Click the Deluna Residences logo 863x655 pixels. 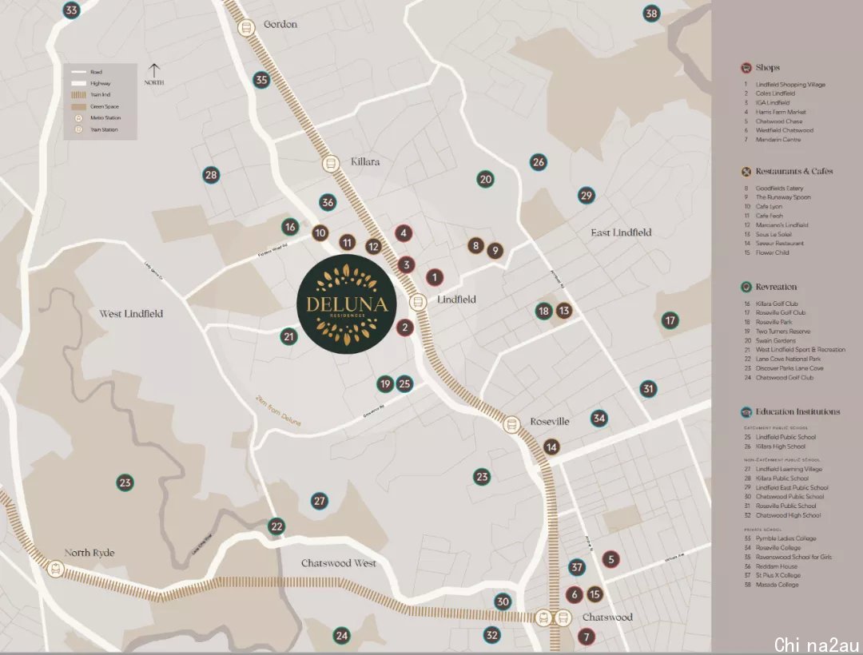pos(347,304)
